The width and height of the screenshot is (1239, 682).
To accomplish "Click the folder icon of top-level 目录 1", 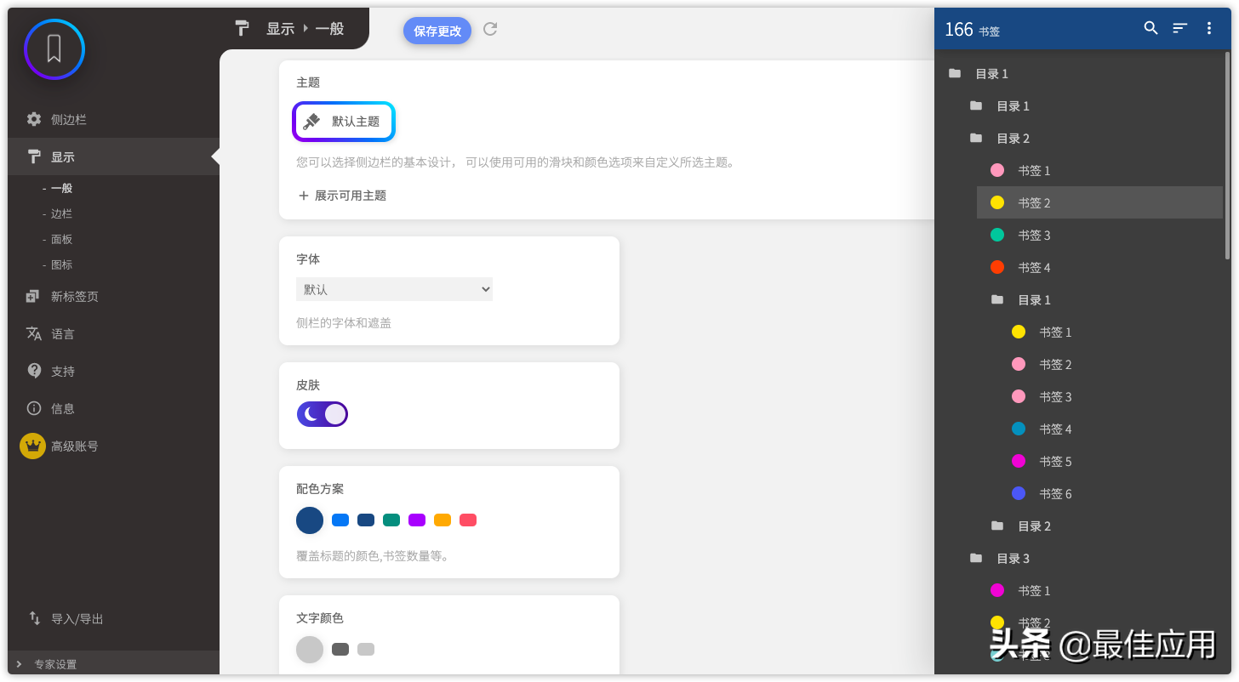I will point(955,73).
